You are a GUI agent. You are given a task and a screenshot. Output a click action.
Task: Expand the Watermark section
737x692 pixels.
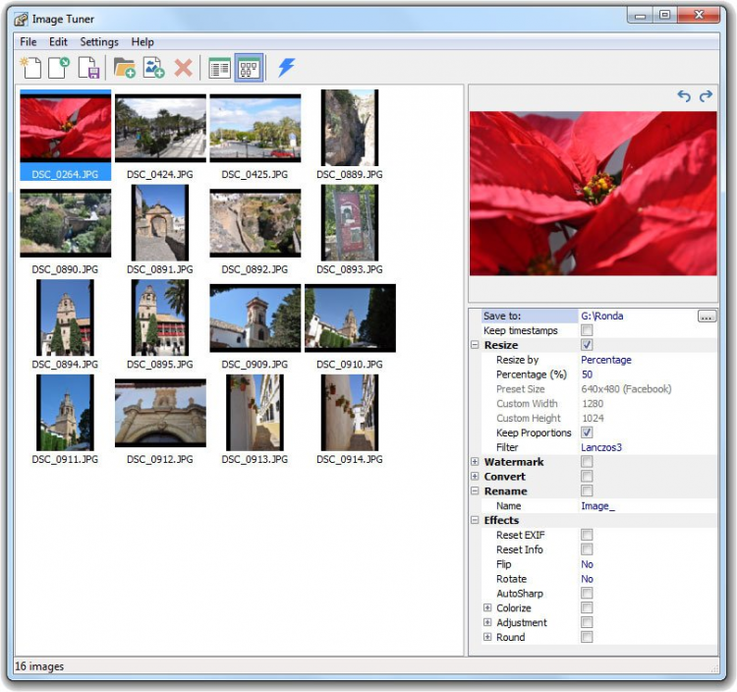(475, 462)
